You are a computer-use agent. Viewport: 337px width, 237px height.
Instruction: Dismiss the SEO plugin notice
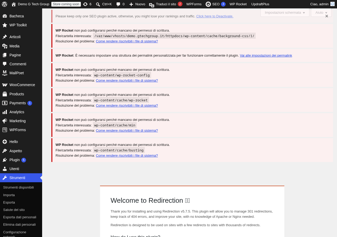[x=327, y=16]
